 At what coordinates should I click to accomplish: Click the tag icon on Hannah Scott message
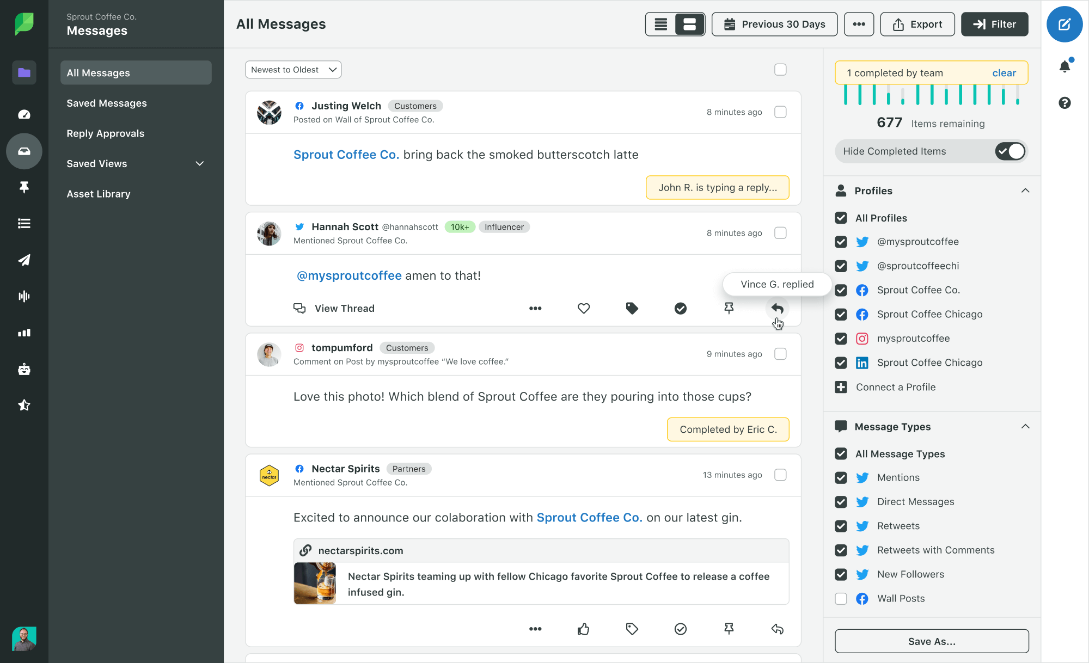point(632,309)
